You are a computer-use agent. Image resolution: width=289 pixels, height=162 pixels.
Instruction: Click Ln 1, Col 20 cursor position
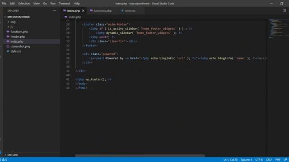(231, 160)
